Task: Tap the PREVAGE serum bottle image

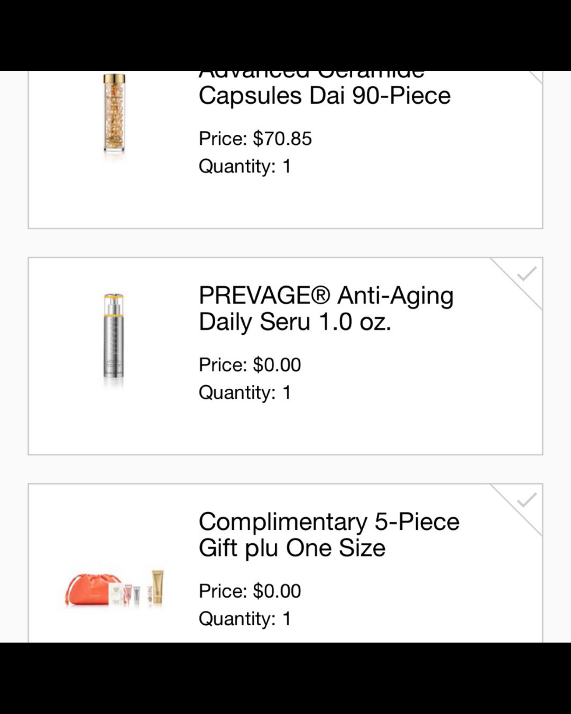Action: pos(114,341)
